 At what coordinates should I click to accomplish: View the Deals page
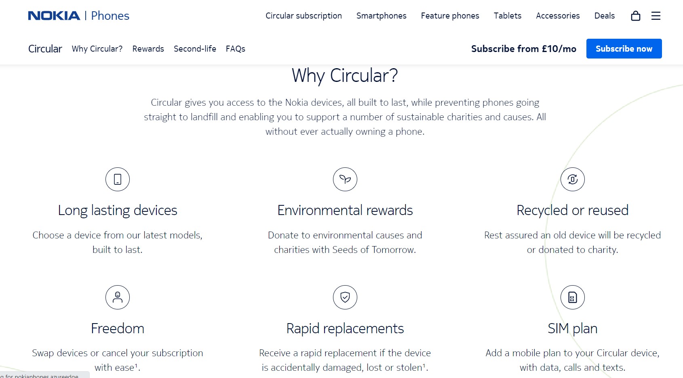point(605,16)
